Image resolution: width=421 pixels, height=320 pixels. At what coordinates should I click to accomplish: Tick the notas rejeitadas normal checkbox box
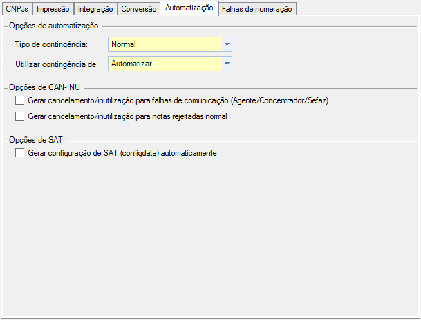[19, 116]
